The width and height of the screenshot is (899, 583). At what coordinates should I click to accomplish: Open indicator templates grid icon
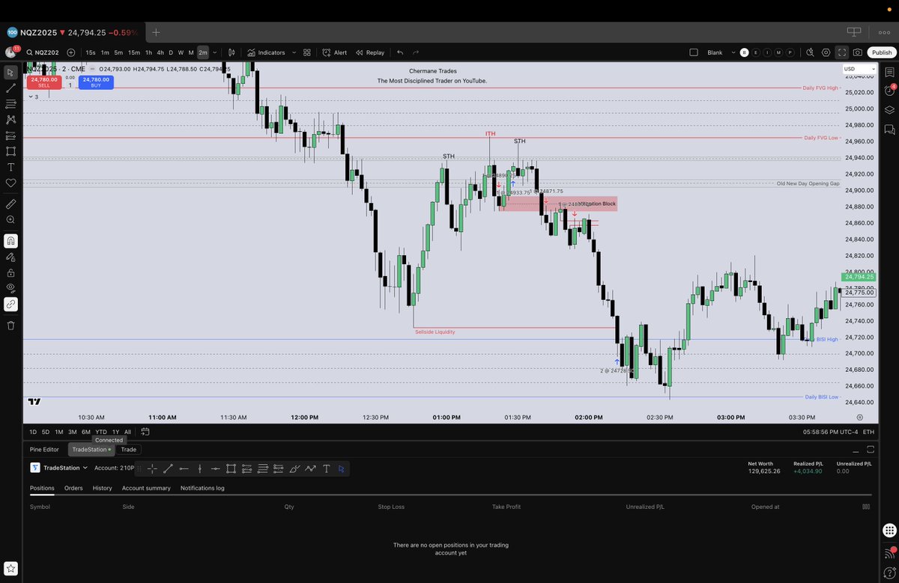tap(307, 52)
